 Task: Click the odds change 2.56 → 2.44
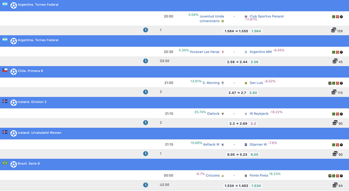tap(237, 62)
